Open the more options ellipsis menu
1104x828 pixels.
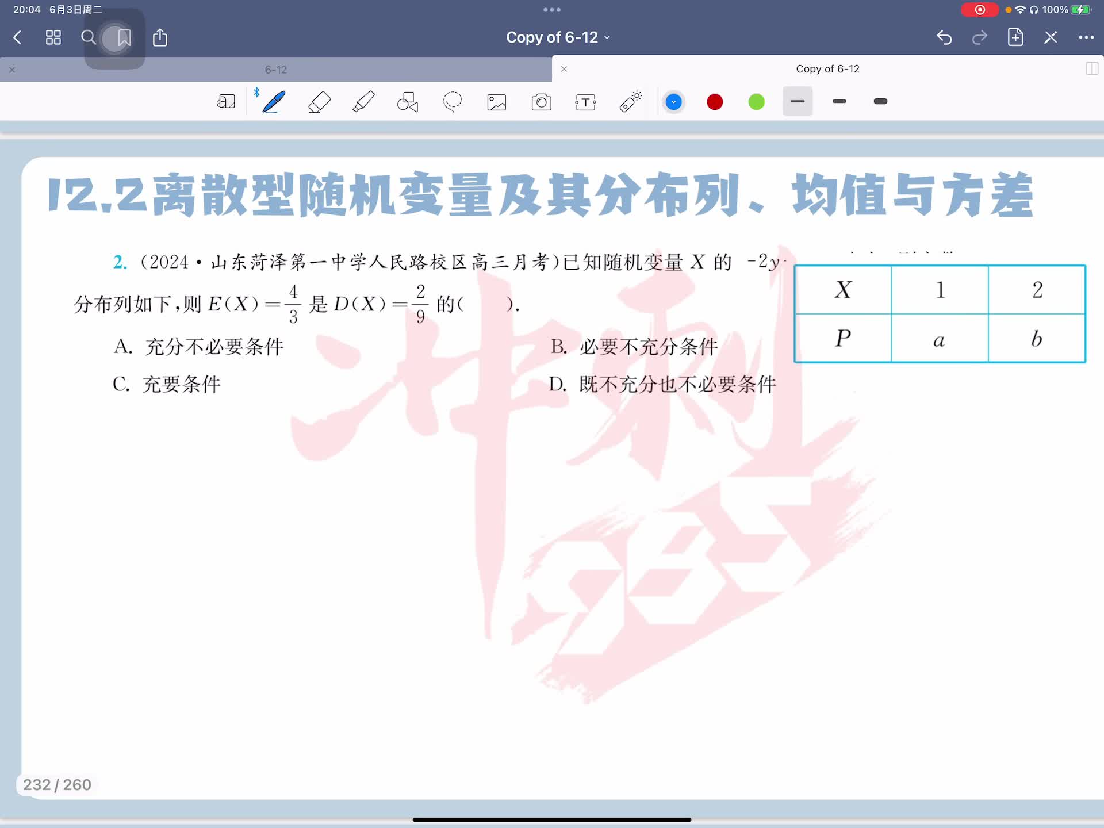[1086, 38]
